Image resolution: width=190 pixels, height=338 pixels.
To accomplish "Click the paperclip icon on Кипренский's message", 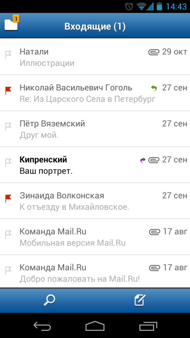I will (x=154, y=159).
